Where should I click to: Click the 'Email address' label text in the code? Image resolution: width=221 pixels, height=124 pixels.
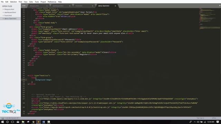click(x=70, y=29)
